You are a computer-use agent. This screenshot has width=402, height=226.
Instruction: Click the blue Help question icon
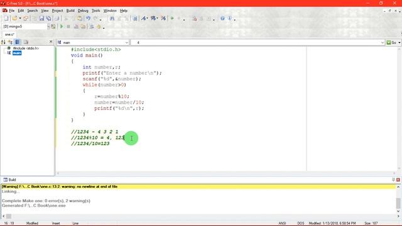[x=222, y=18]
